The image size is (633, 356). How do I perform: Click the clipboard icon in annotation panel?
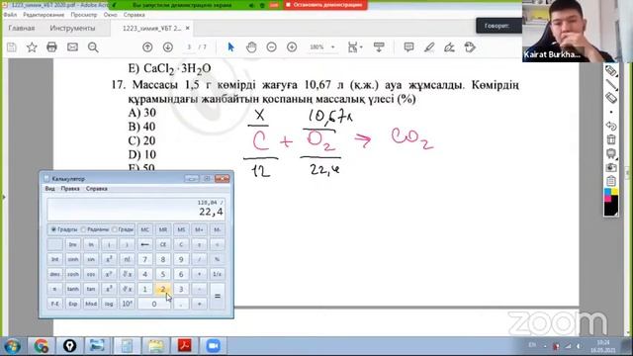611,181
